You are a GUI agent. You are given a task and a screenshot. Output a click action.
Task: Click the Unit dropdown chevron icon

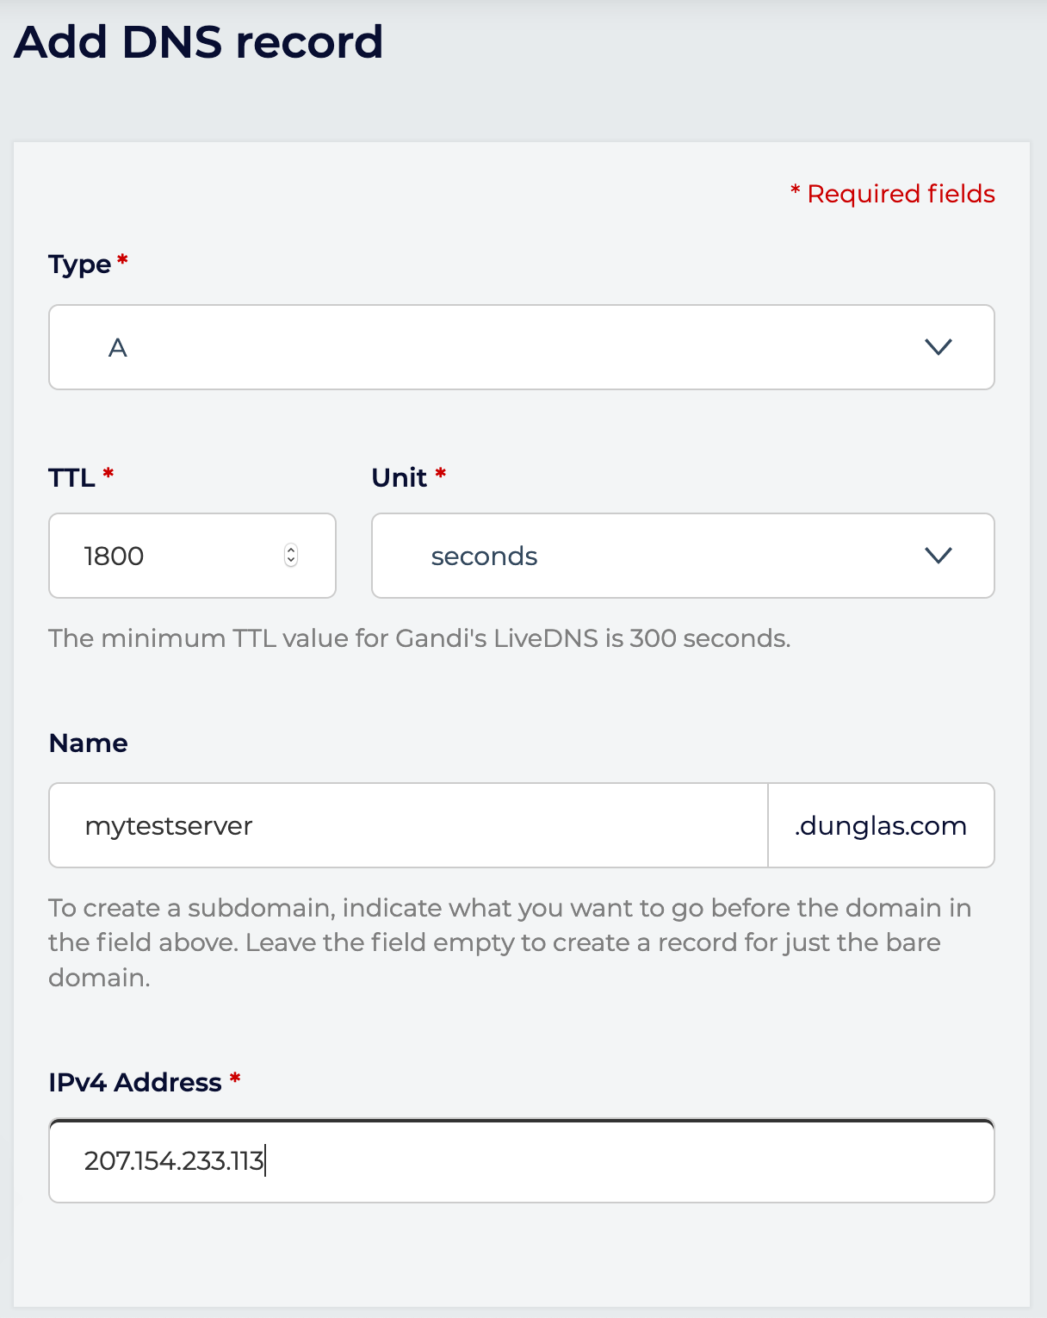pos(939,556)
